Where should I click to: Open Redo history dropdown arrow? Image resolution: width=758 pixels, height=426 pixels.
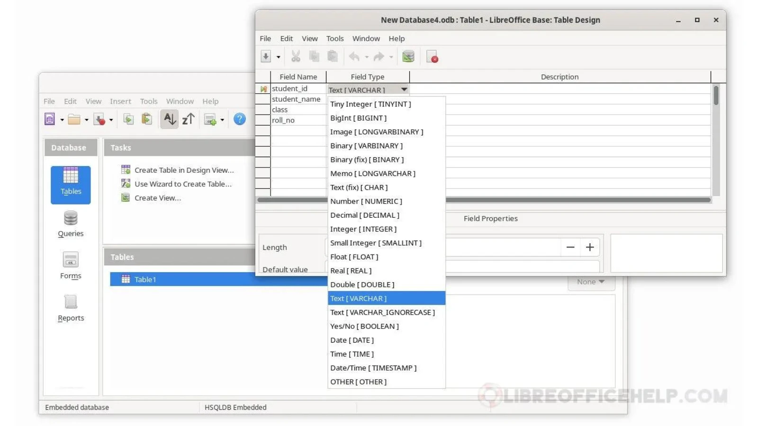tap(391, 57)
